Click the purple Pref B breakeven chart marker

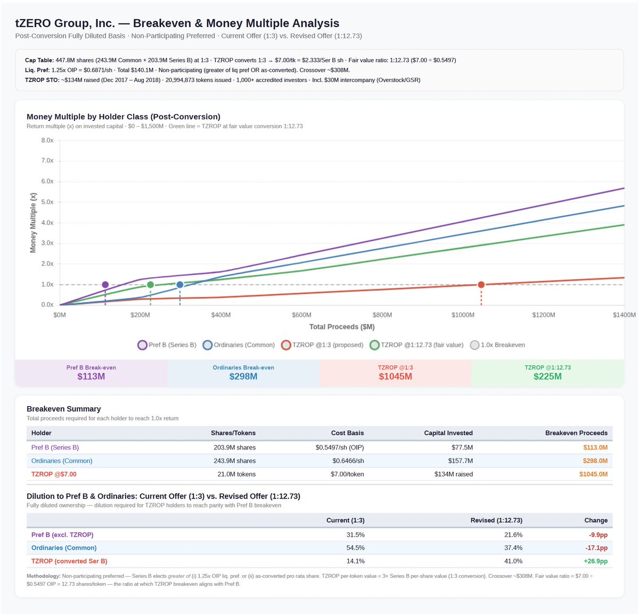coord(105,285)
